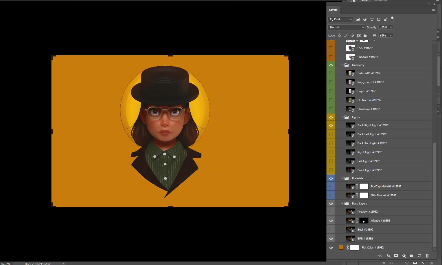Image resolution: width=442 pixels, height=265 pixels.
Task: Collapse the Base Layers group
Action: tap(342, 204)
